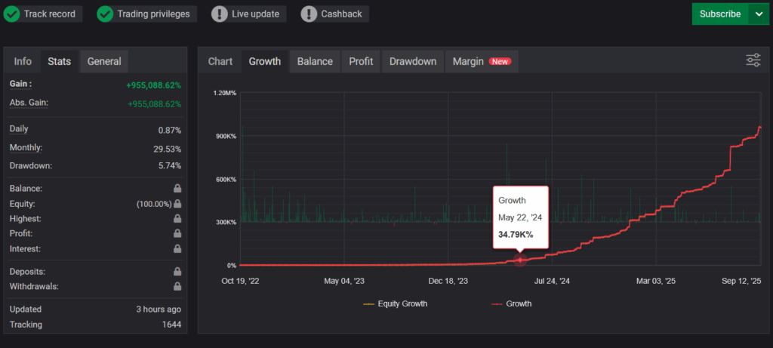Open the Margin tab marked New
Image resolution: width=773 pixels, height=348 pixels.
(x=481, y=61)
